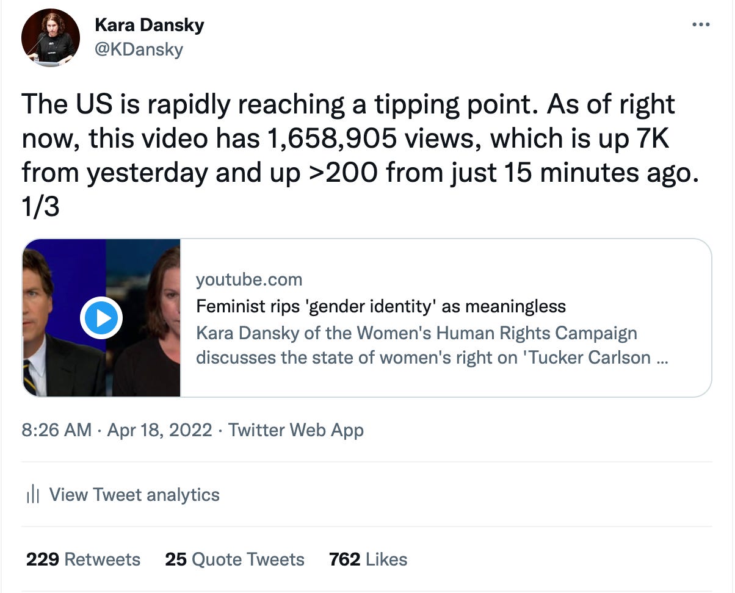The image size is (735, 593).
Task: Click the white play triangle icon
Action: click(x=104, y=317)
